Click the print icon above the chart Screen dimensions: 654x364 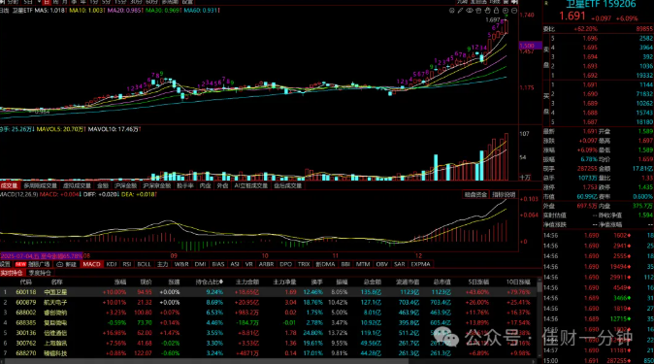(x=478, y=11)
